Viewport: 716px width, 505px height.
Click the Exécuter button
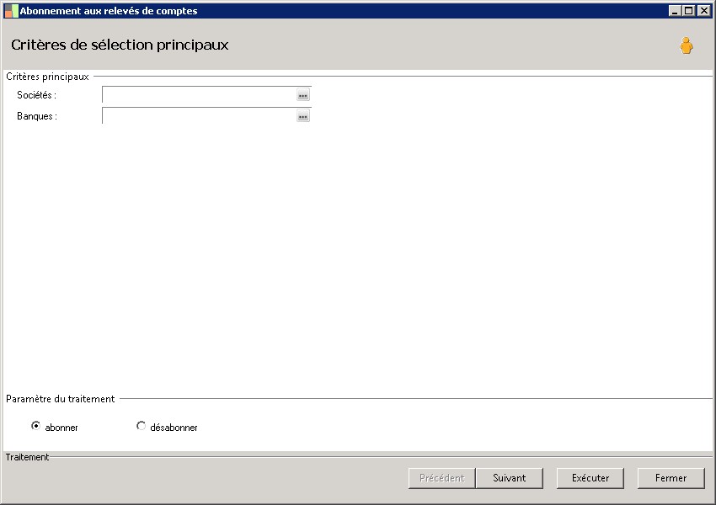click(590, 478)
